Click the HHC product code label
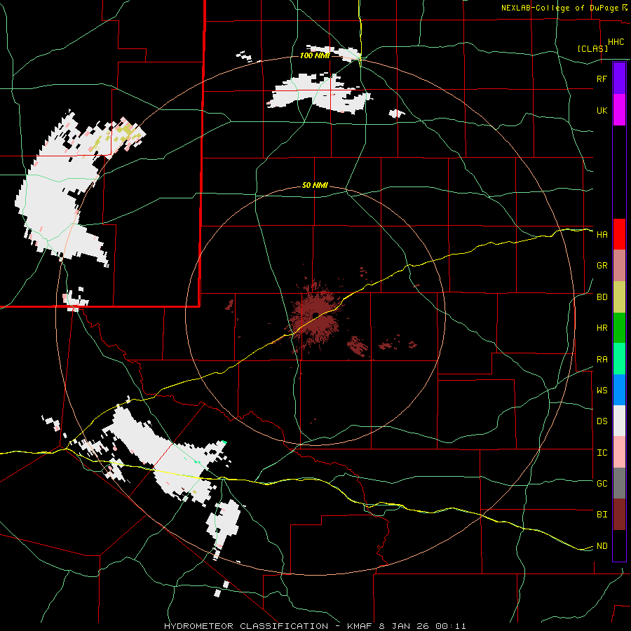 (x=616, y=42)
